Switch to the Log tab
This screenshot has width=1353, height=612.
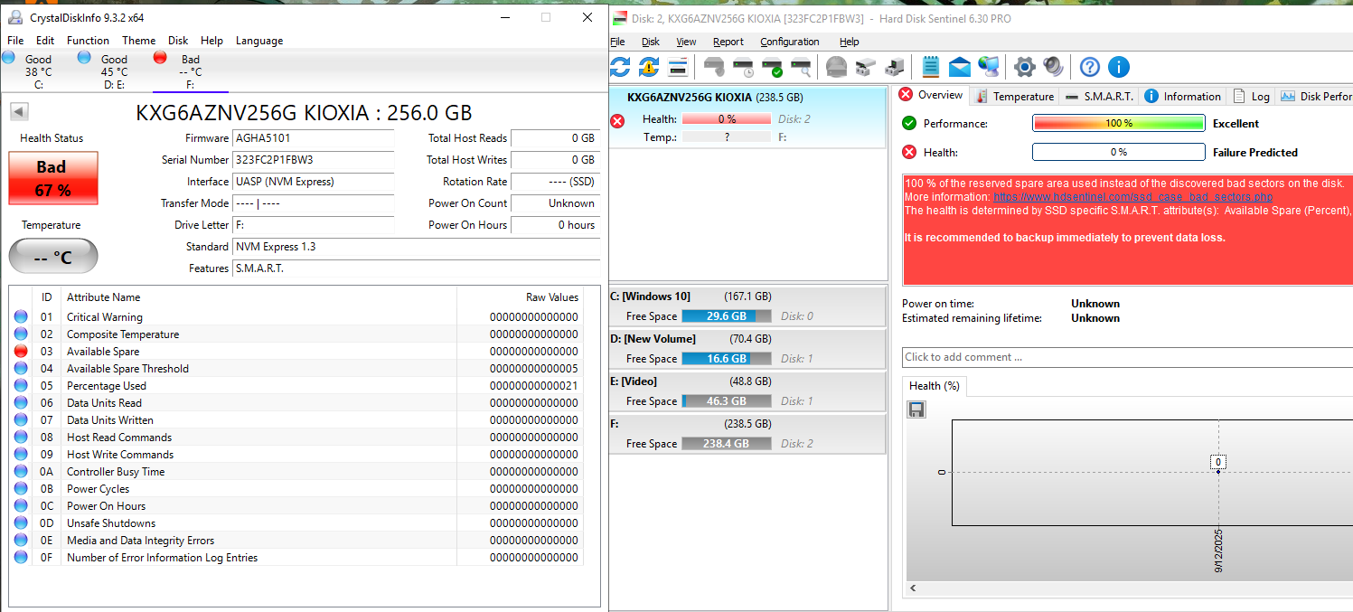(1251, 97)
